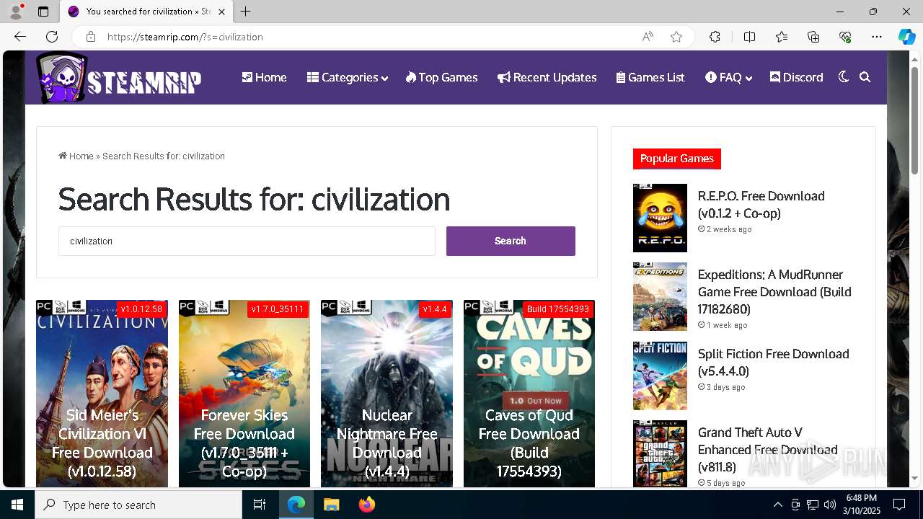Open Settings and more ellipsis menu
Image resolution: width=923 pixels, height=519 pixels.
[877, 37]
